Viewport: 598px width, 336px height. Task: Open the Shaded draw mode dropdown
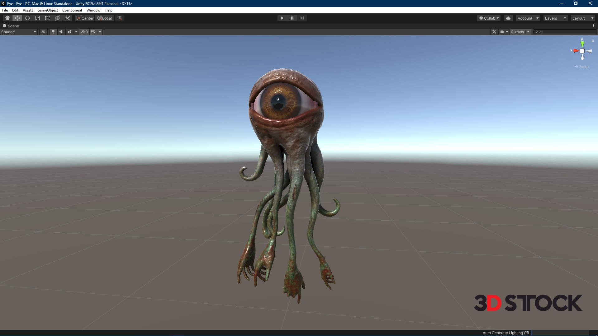click(19, 32)
